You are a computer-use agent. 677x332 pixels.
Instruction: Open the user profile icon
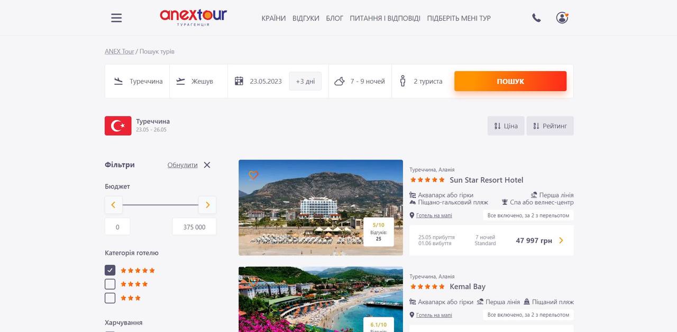tap(562, 17)
